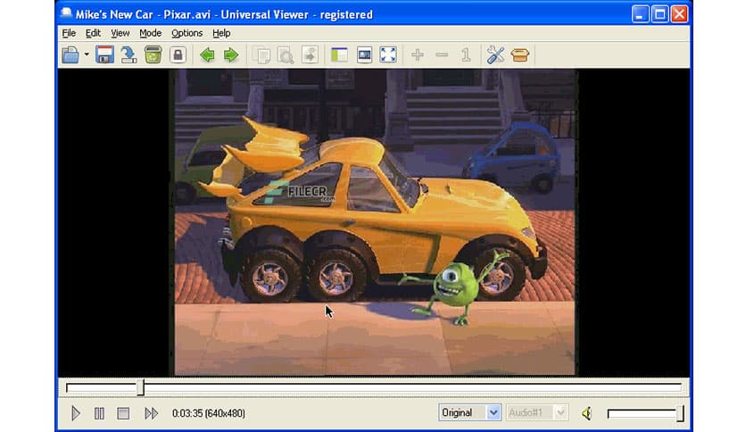Click the zoom out minus icon

(442, 54)
